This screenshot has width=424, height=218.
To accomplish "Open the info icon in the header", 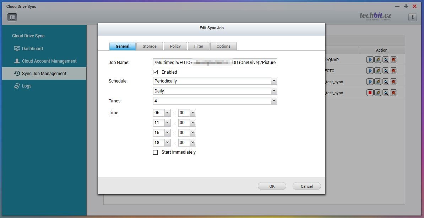I will click(412, 17).
